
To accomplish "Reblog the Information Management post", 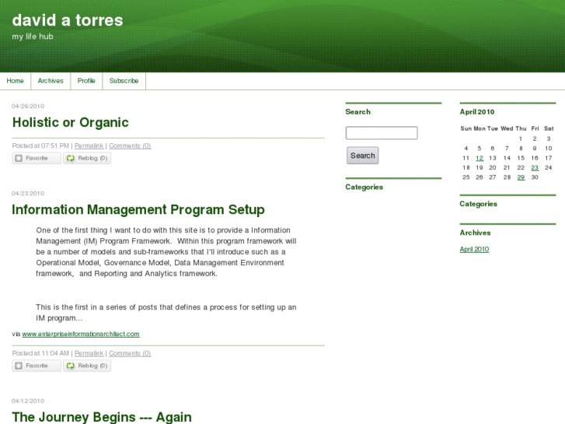I will 87,366.
